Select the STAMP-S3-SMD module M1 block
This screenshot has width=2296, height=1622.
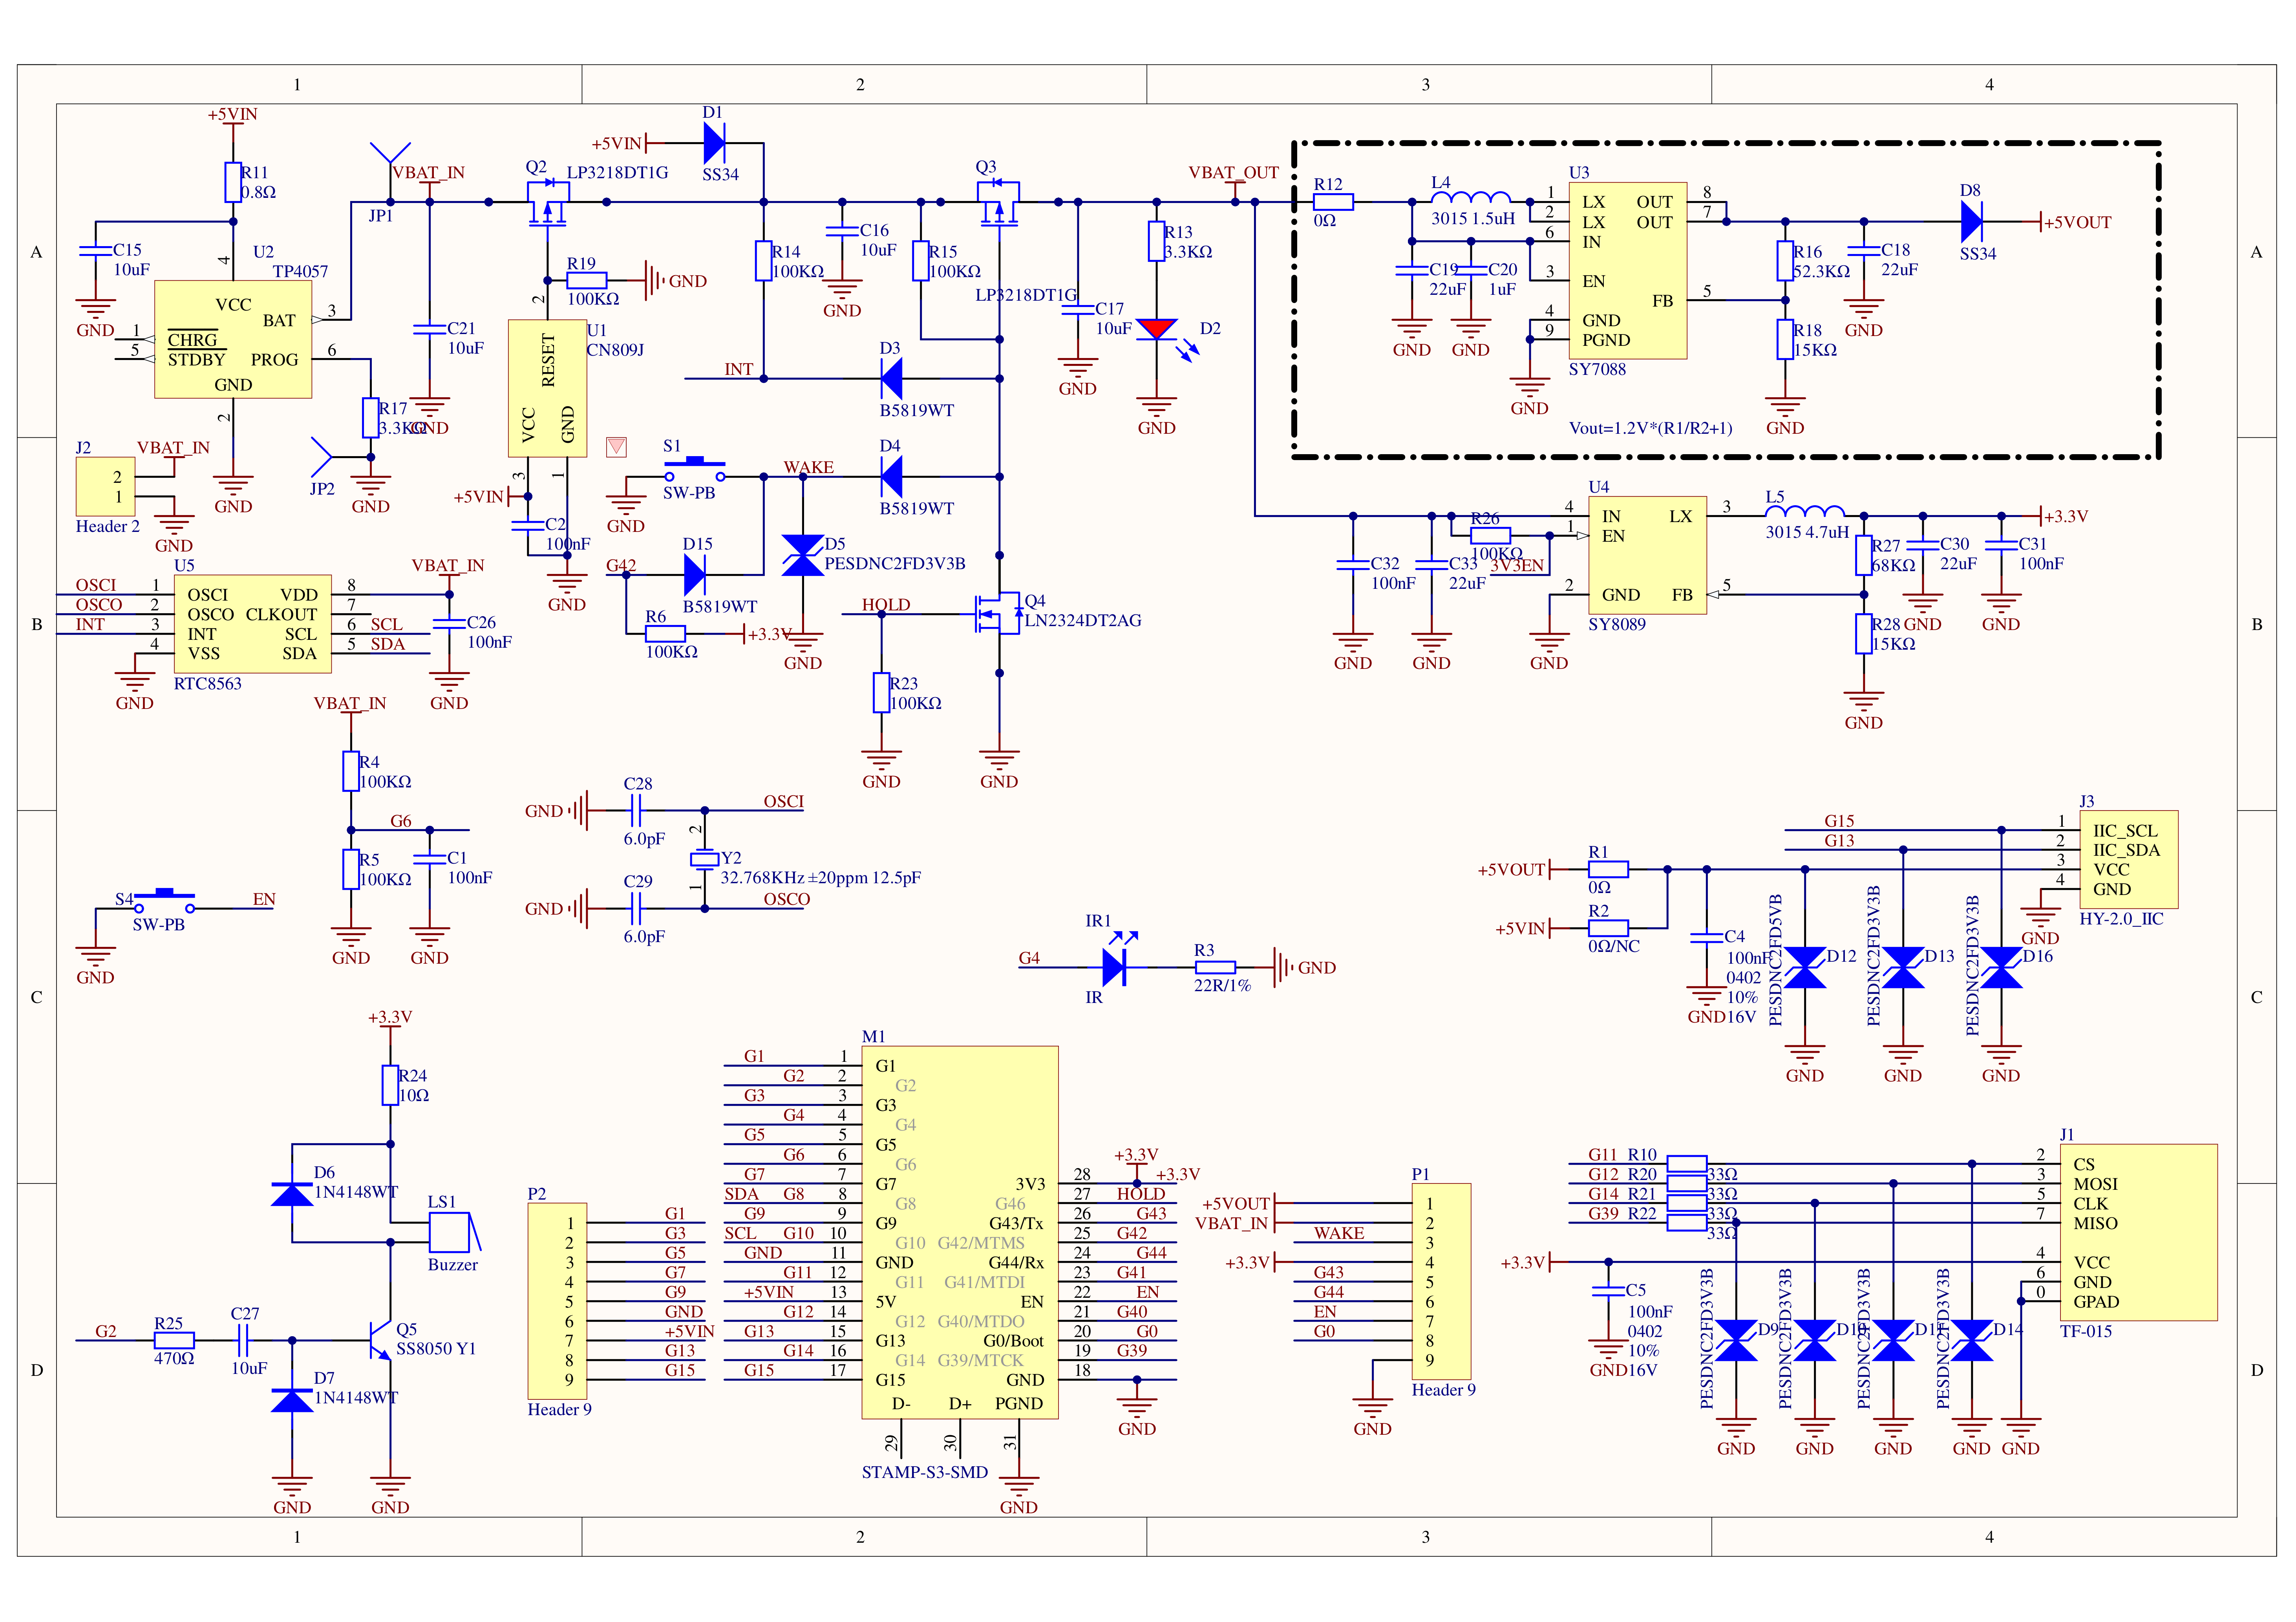[x=959, y=1232]
